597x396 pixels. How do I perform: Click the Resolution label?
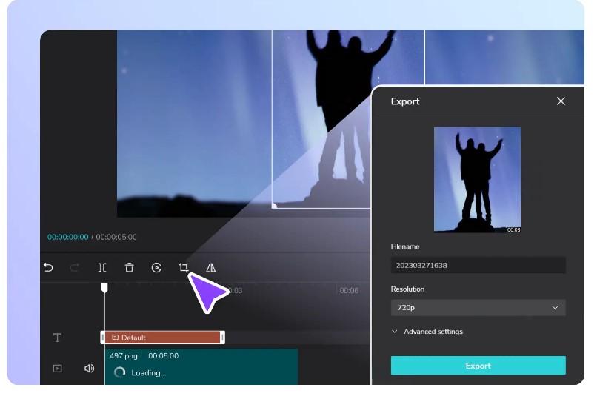pyautogui.click(x=407, y=289)
